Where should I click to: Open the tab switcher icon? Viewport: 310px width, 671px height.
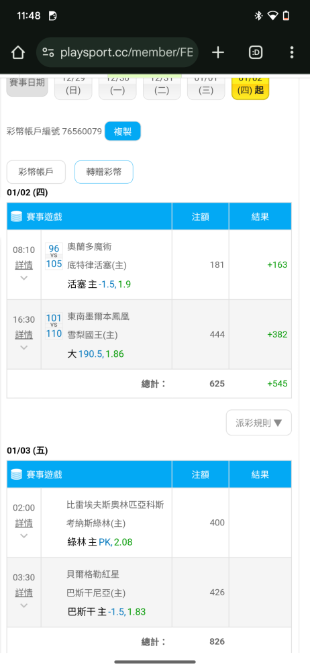255,52
